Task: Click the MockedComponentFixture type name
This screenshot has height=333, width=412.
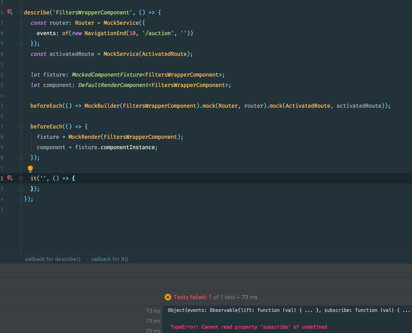Action: (107, 75)
